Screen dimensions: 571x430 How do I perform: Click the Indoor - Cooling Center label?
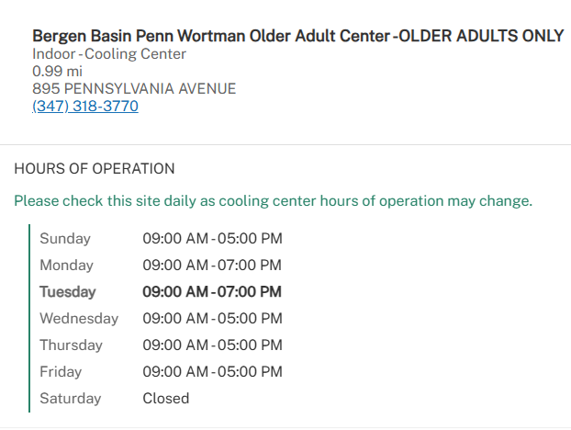tap(109, 53)
